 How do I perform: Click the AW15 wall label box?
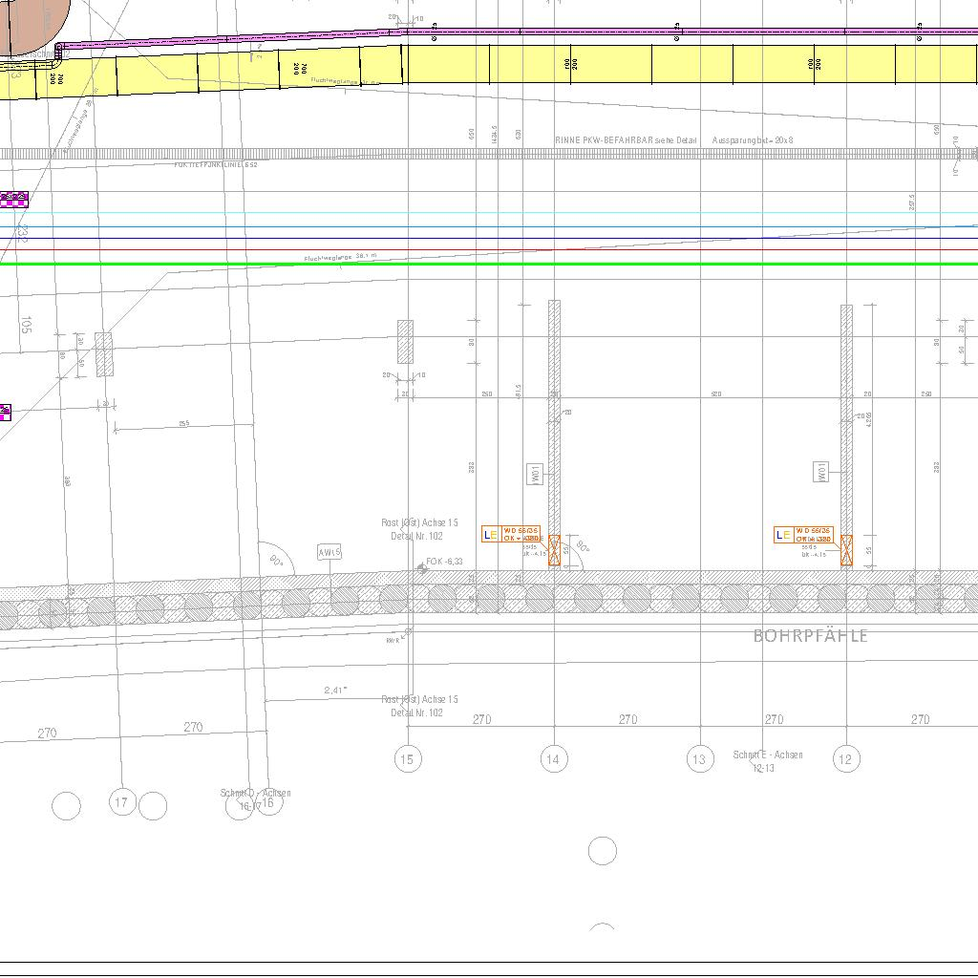click(x=330, y=553)
